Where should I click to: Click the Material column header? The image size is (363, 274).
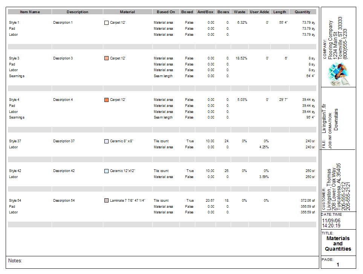pyautogui.click(x=127, y=12)
